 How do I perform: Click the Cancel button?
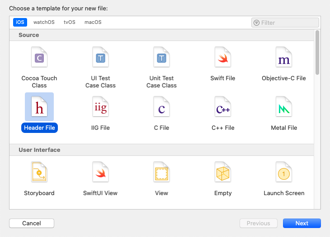pyautogui.click(x=32, y=223)
